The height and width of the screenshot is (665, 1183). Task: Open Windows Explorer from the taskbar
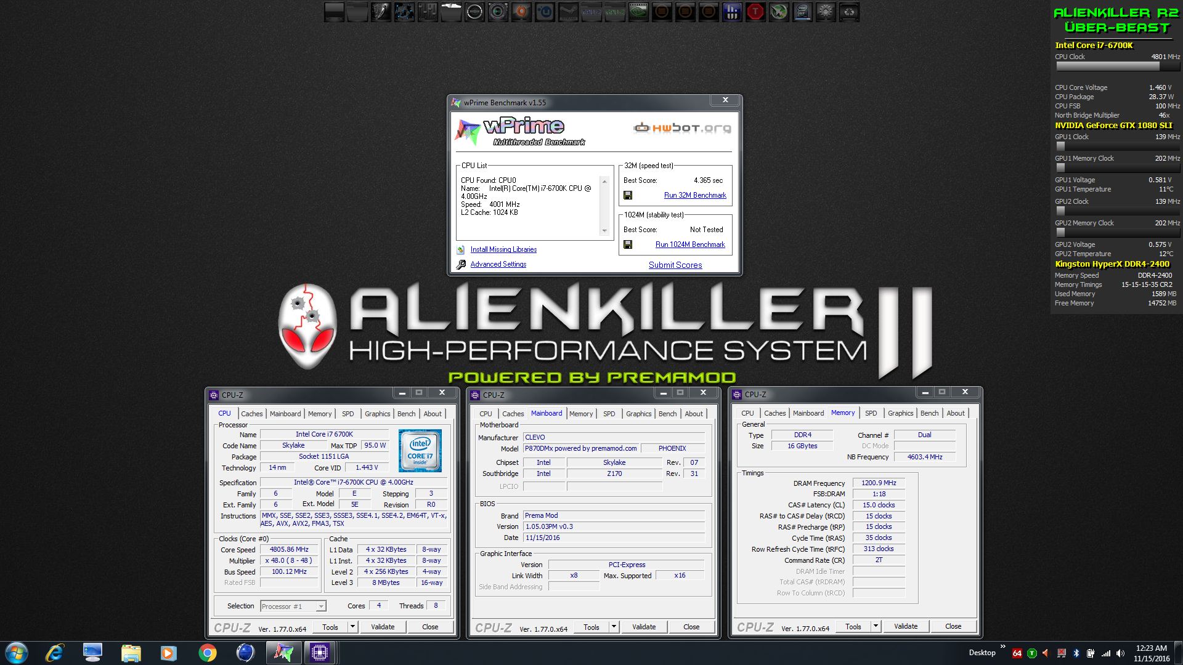click(131, 653)
